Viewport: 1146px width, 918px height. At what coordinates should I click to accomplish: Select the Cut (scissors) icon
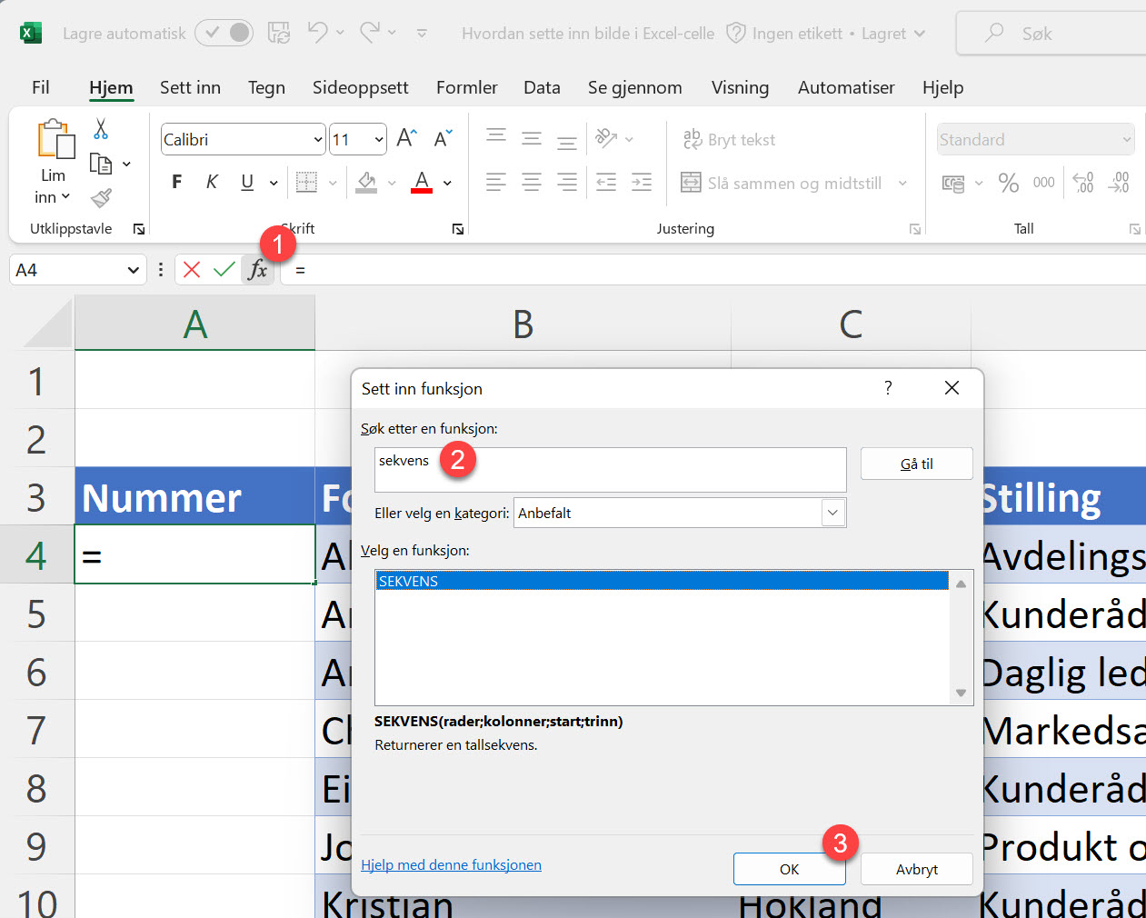point(100,130)
